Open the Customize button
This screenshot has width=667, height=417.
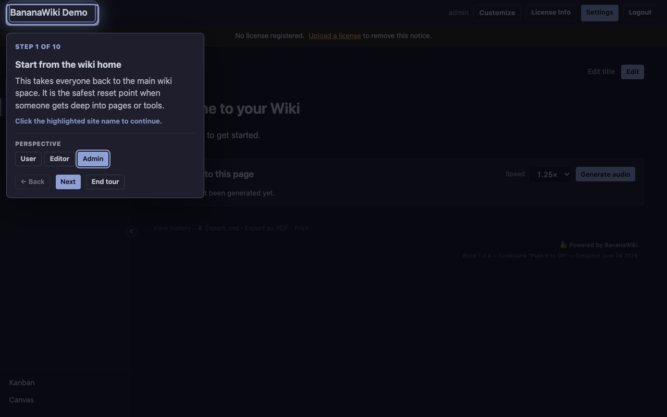click(497, 13)
